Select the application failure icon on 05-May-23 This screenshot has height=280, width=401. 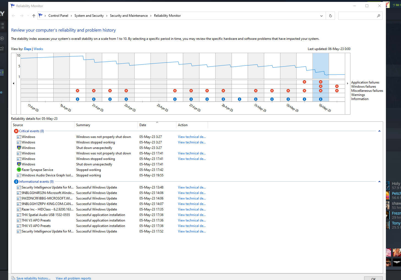coord(321,82)
